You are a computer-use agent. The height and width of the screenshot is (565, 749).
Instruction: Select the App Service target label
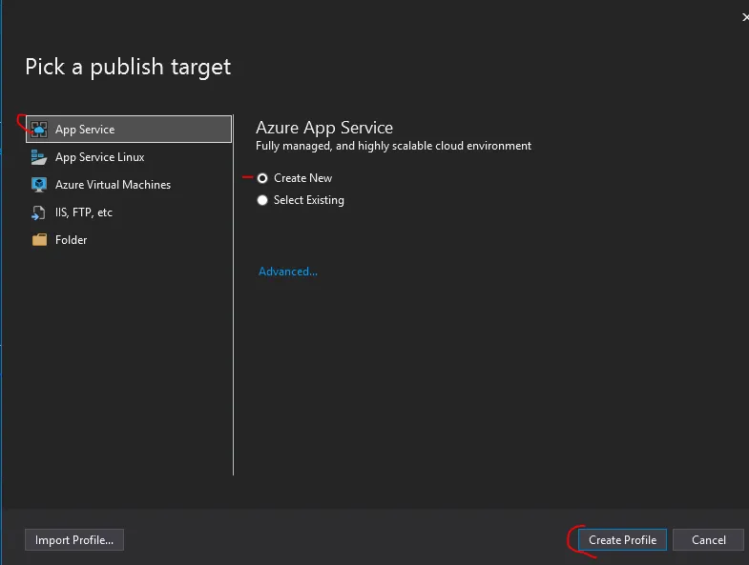click(85, 130)
